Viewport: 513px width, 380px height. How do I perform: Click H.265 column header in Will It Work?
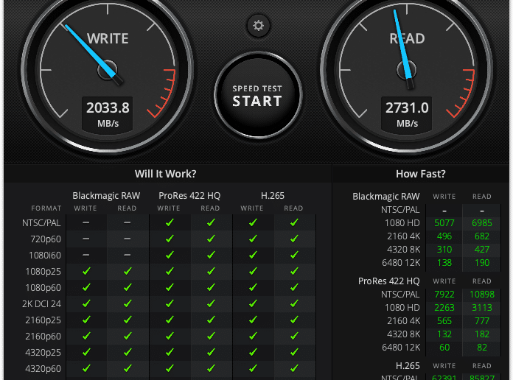[x=273, y=196]
